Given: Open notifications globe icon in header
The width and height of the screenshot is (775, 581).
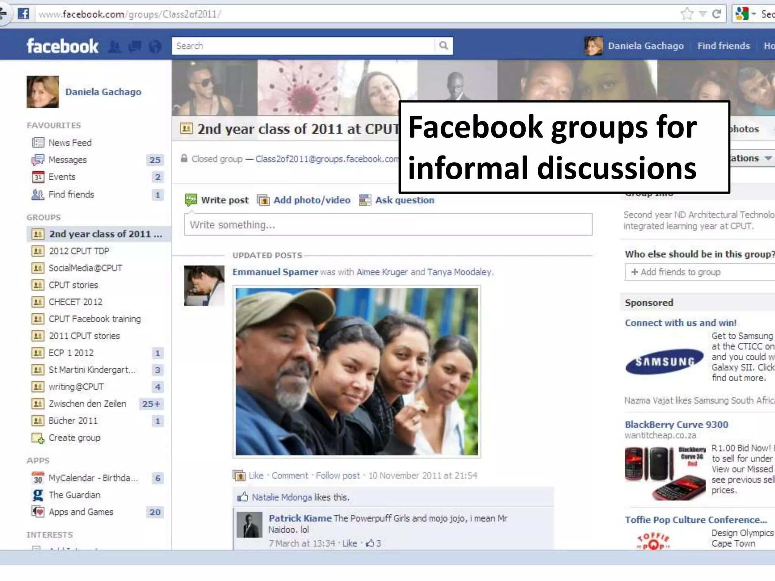Looking at the screenshot, I should coord(155,47).
